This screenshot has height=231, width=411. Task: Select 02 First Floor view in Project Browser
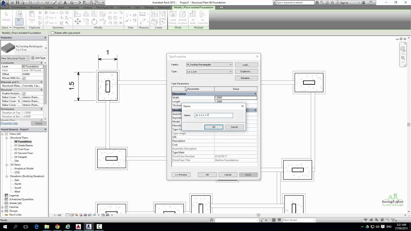pyautogui.click(x=22, y=149)
